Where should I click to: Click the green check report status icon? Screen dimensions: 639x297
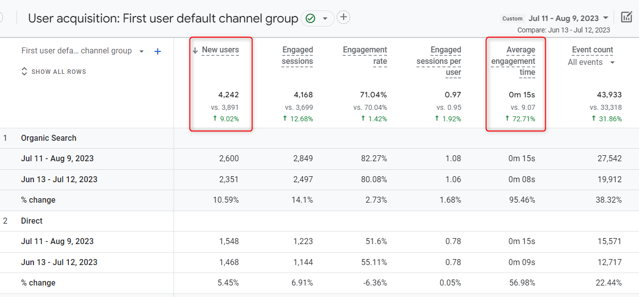click(310, 18)
